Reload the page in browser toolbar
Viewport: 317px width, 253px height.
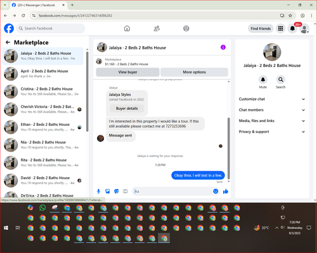(x=23, y=15)
